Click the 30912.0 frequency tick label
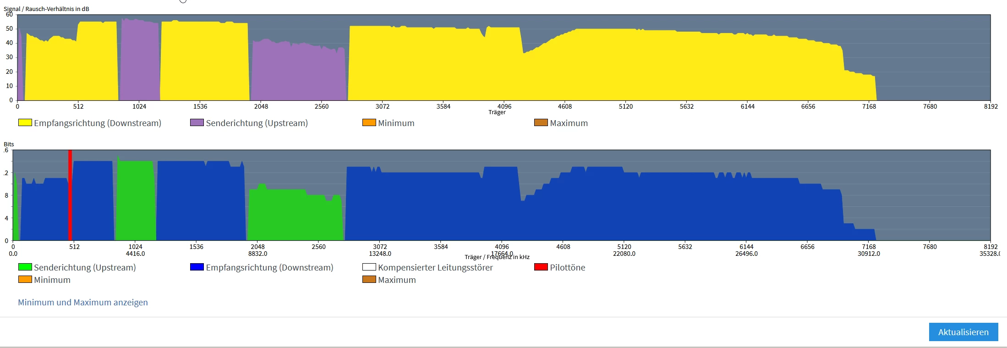This screenshot has height=348, width=1007. pos(869,254)
